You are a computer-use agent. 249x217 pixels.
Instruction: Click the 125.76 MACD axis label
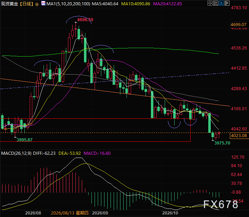(x=238, y=157)
